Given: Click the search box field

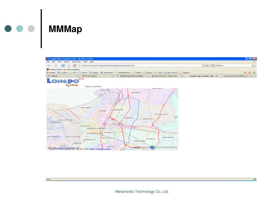Looking at the screenshot, I should (x=234, y=65).
